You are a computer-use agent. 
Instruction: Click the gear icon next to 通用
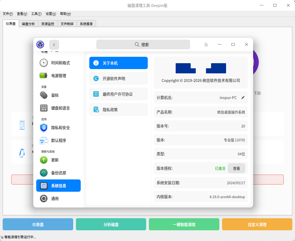click(x=44, y=198)
